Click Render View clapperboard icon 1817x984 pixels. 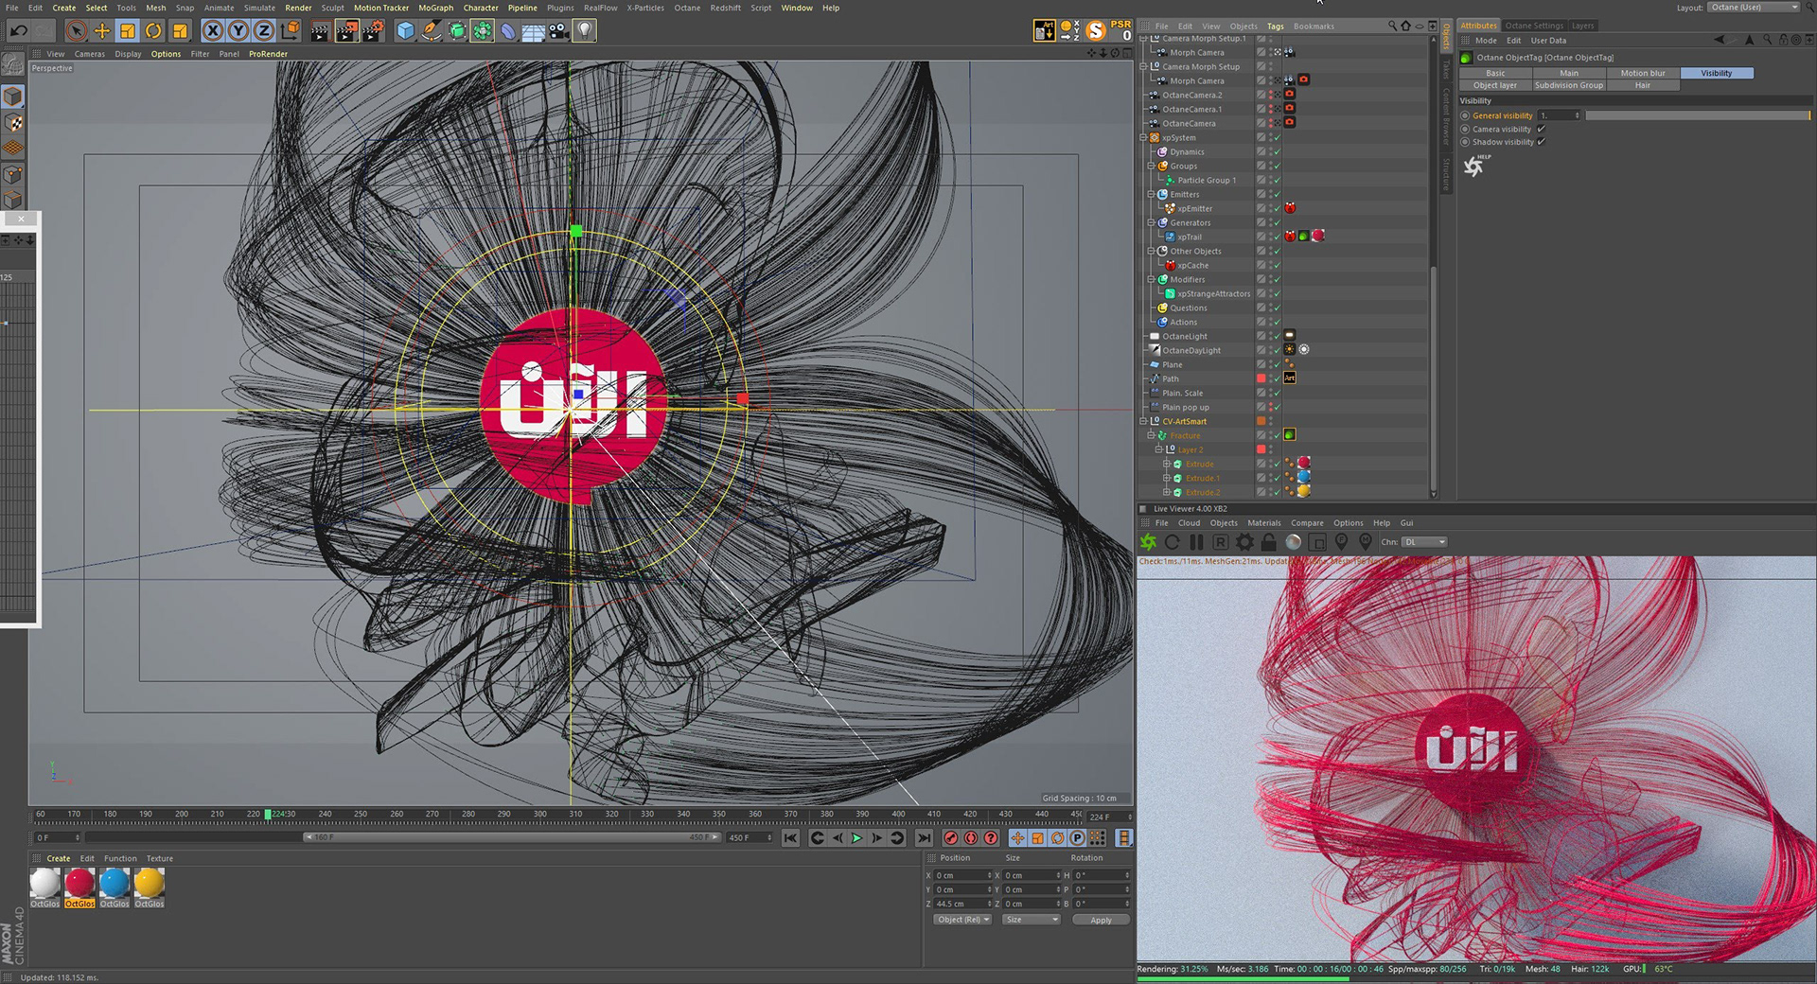(320, 31)
